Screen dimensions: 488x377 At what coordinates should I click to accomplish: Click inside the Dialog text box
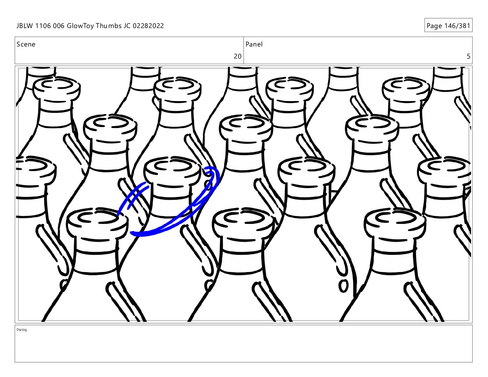tap(243, 343)
